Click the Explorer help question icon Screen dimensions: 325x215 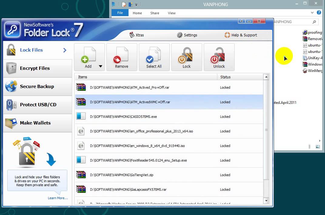[x=319, y=13]
